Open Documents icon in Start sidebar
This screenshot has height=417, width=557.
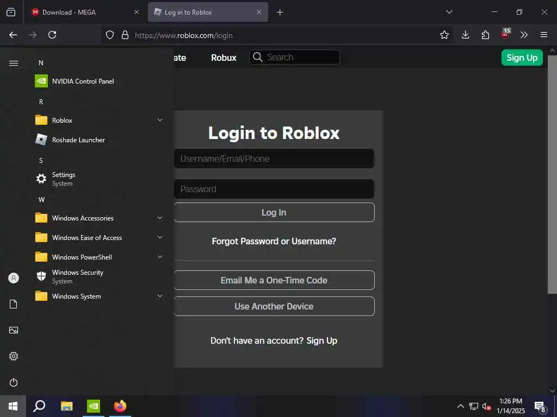click(14, 304)
